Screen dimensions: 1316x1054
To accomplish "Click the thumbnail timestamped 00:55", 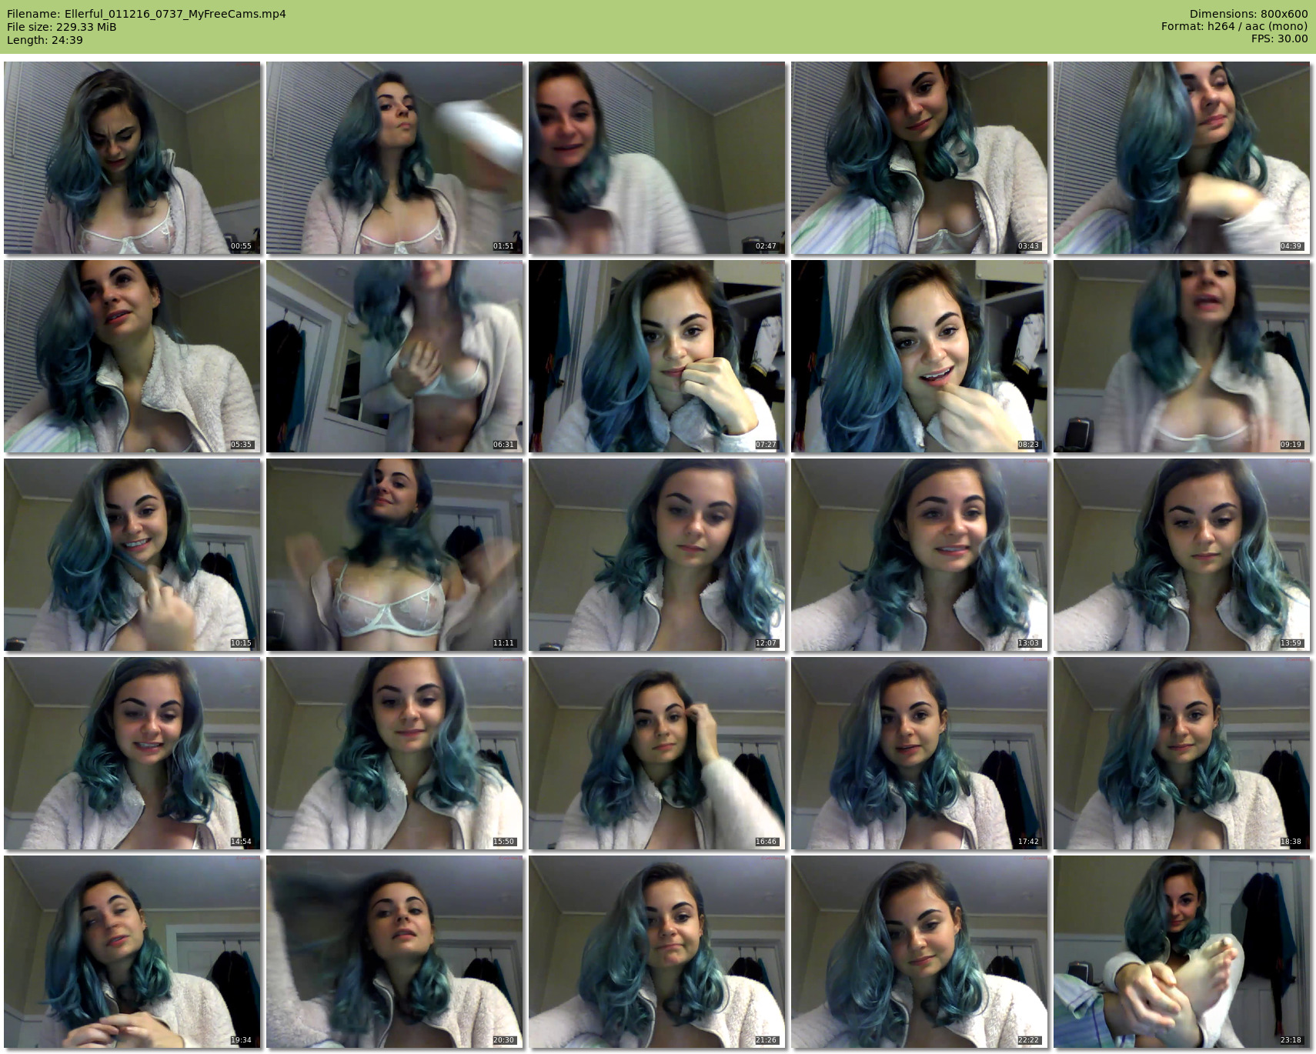I will point(132,158).
